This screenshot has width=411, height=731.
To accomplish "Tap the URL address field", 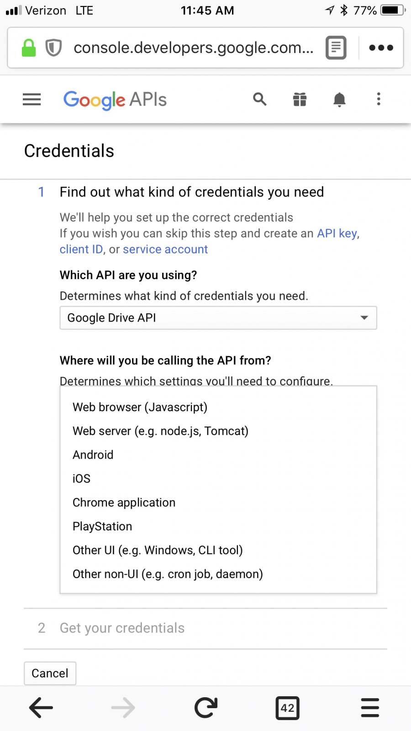I will click(194, 48).
